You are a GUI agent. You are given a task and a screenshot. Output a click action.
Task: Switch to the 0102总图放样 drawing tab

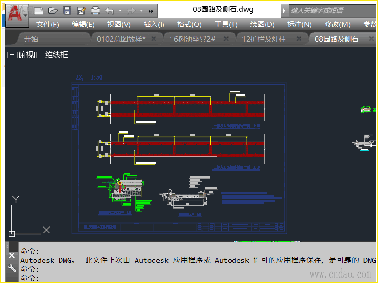121,39
